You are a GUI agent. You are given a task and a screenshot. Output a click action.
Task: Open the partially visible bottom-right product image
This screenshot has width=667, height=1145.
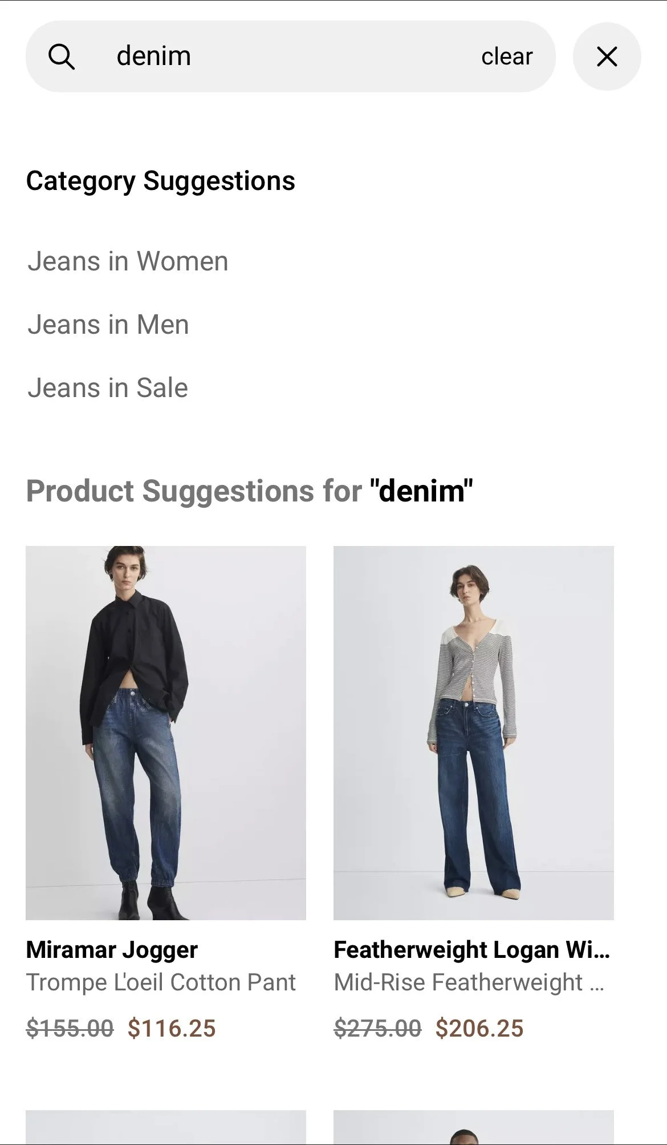point(474,1127)
